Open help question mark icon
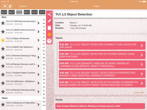This screenshot has width=147, height=110. pyautogui.click(x=49, y=41)
